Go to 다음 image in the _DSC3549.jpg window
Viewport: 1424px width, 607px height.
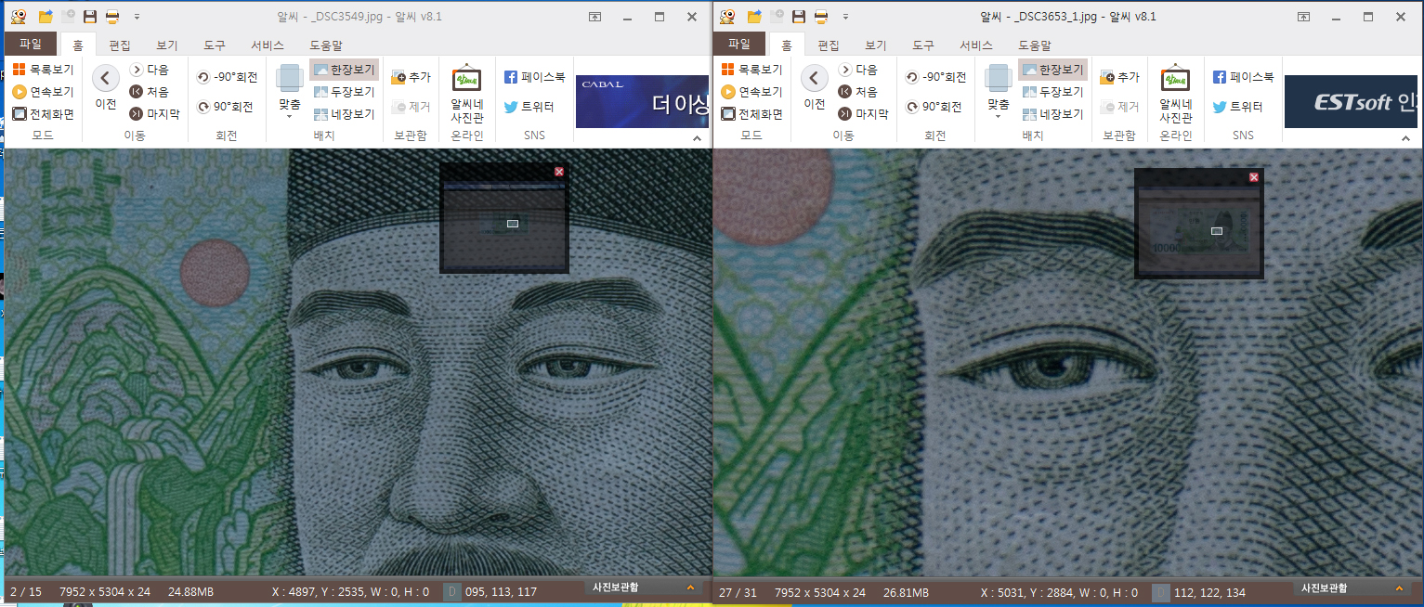150,70
